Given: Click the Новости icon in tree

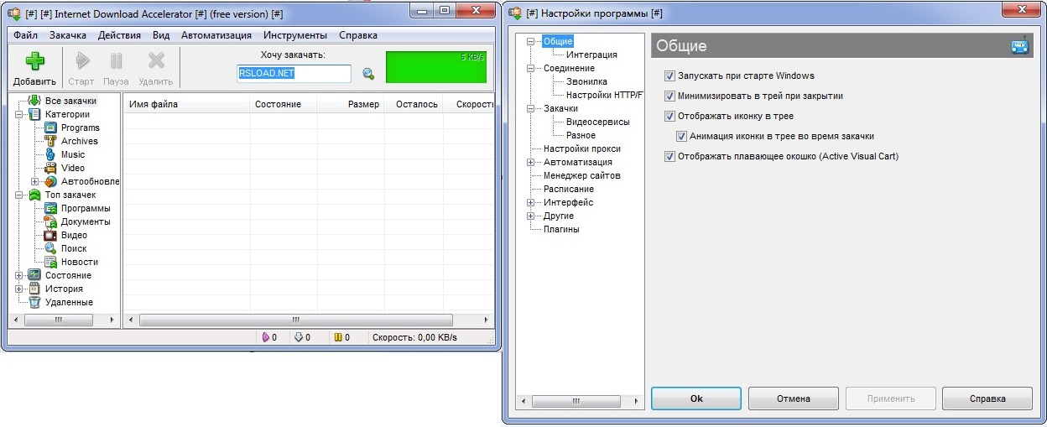Looking at the screenshot, I should pos(50,262).
